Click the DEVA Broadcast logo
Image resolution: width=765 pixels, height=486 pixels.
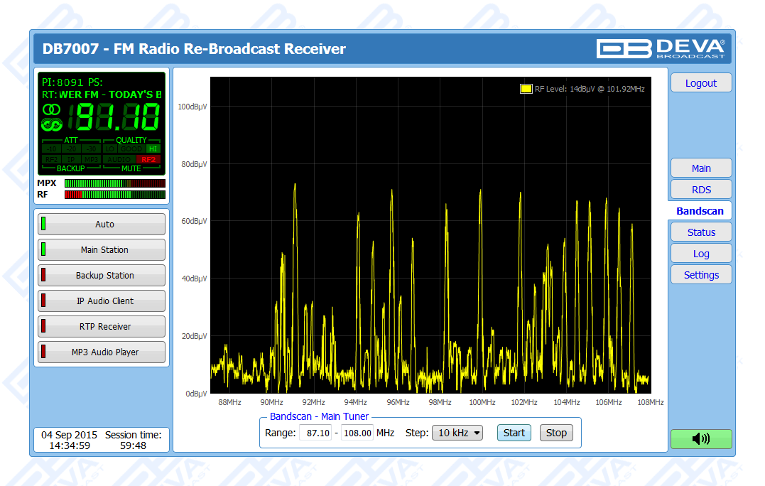coord(661,48)
